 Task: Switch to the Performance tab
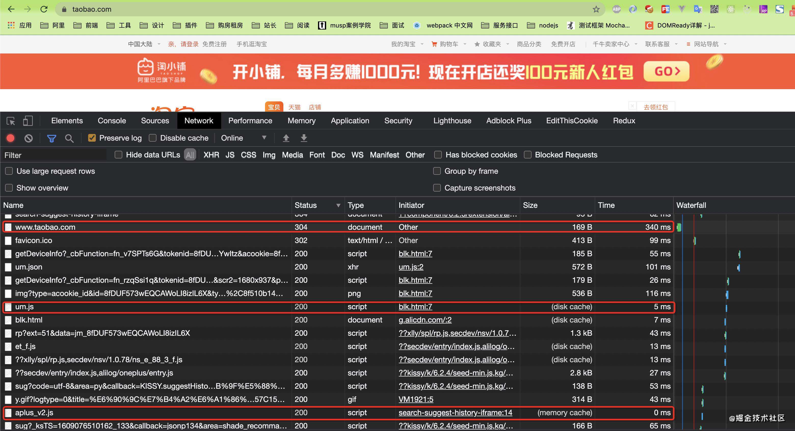click(x=250, y=121)
